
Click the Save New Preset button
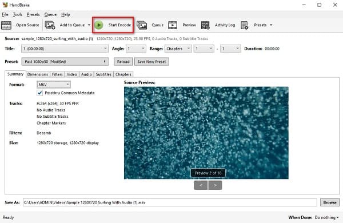coord(151,62)
